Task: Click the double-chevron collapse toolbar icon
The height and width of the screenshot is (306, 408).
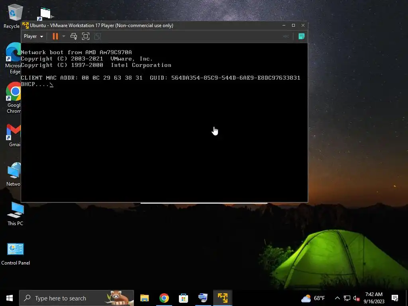Action: pos(286,36)
